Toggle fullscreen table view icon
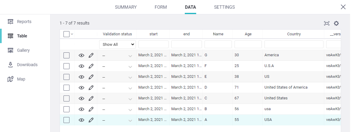This screenshot has width=351, height=132. pos(326,23)
